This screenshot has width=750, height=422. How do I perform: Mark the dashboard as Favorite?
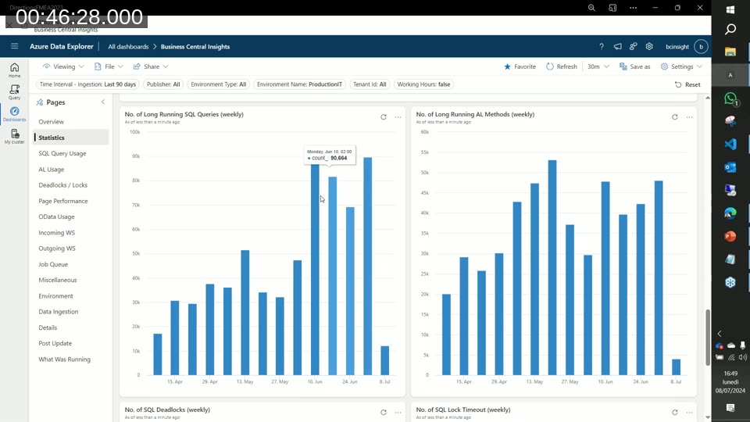[x=520, y=66]
